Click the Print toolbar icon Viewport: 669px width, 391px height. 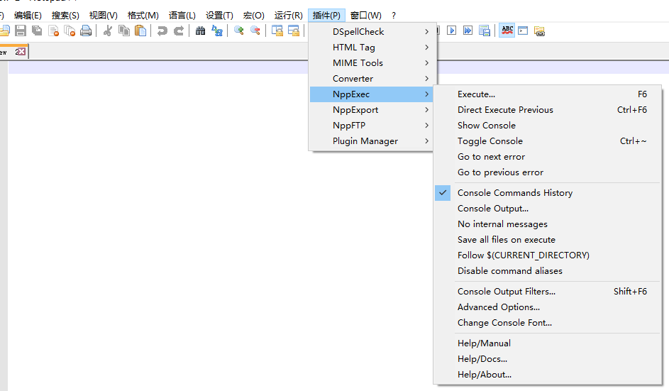pyautogui.click(x=86, y=31)
